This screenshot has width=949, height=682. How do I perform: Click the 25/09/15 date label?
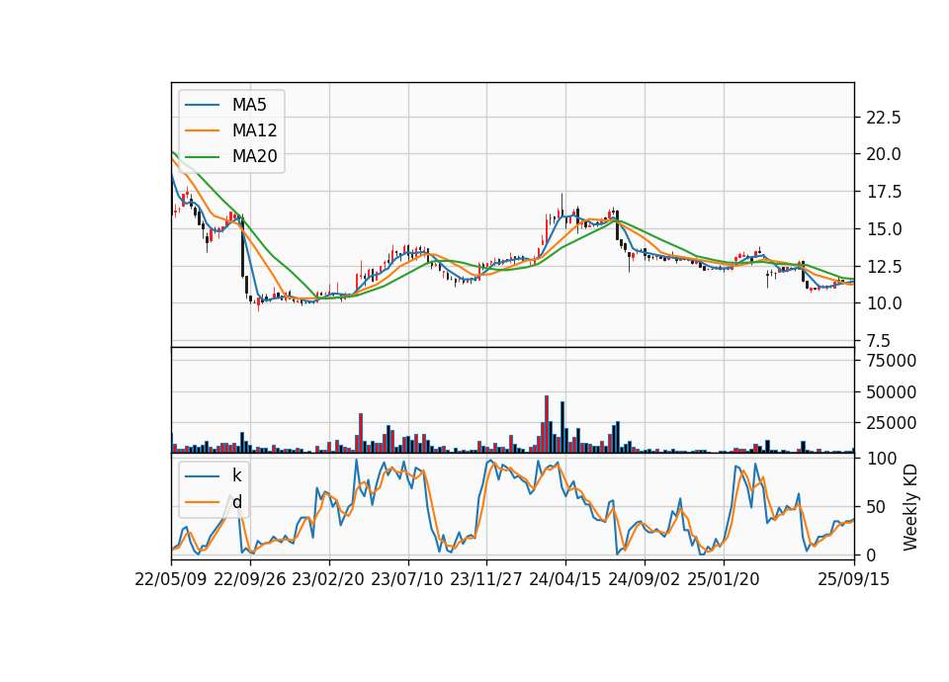point(854,579)
